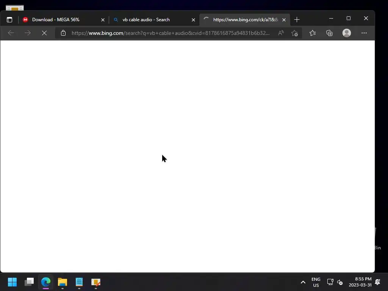
Task: Minimize the Edge browser window
Action: 331,18
